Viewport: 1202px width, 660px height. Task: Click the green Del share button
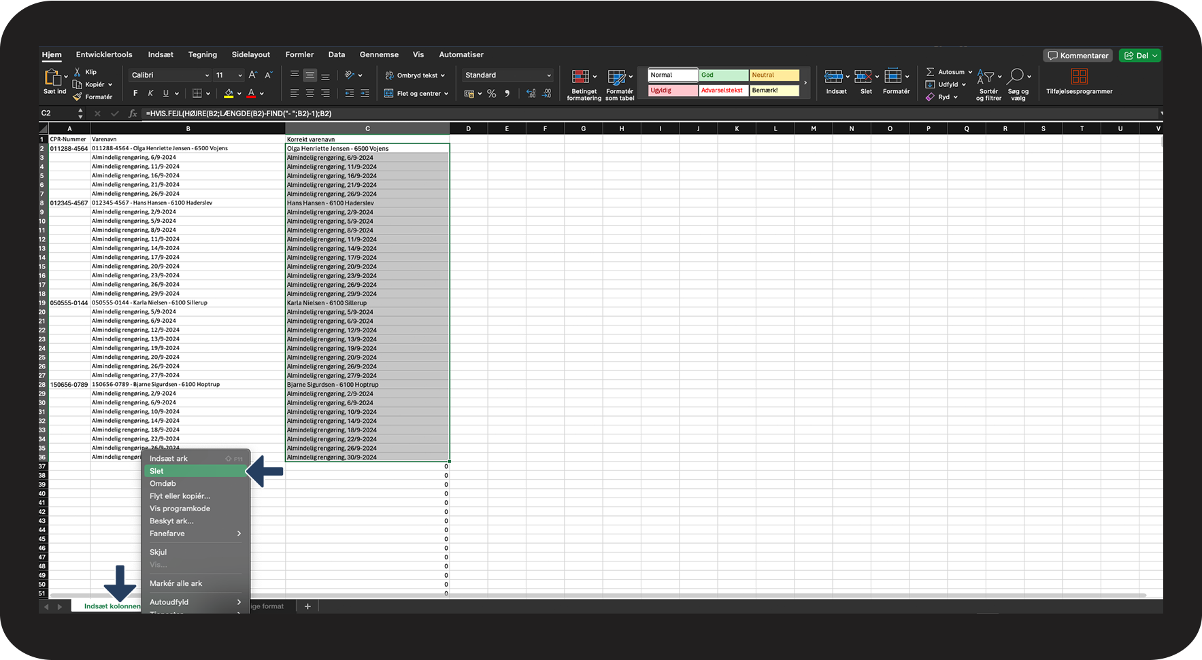(x=1140, y=56)
